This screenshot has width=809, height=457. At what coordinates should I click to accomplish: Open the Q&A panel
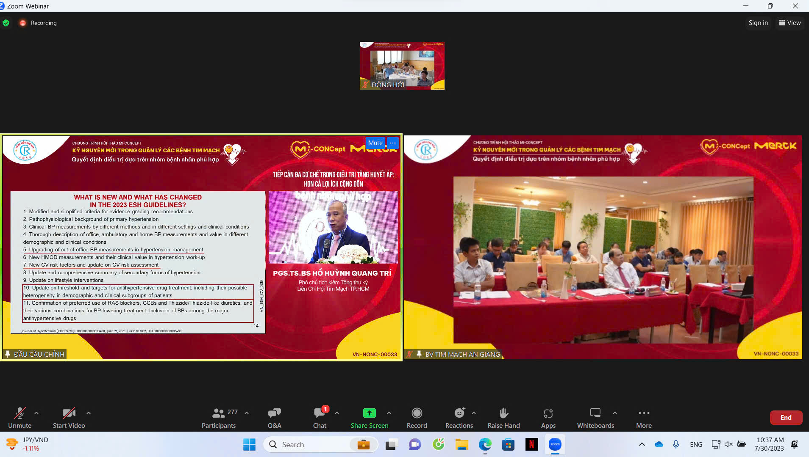pyautogui.click(x=274, y=417)
